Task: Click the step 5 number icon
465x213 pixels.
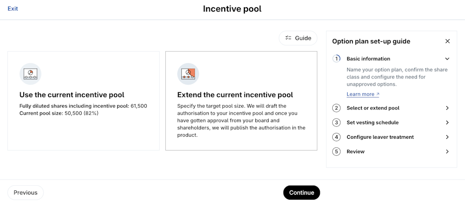Action: tap(336, 152)
